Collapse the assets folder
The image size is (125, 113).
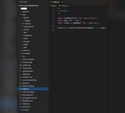pos(26,18)
